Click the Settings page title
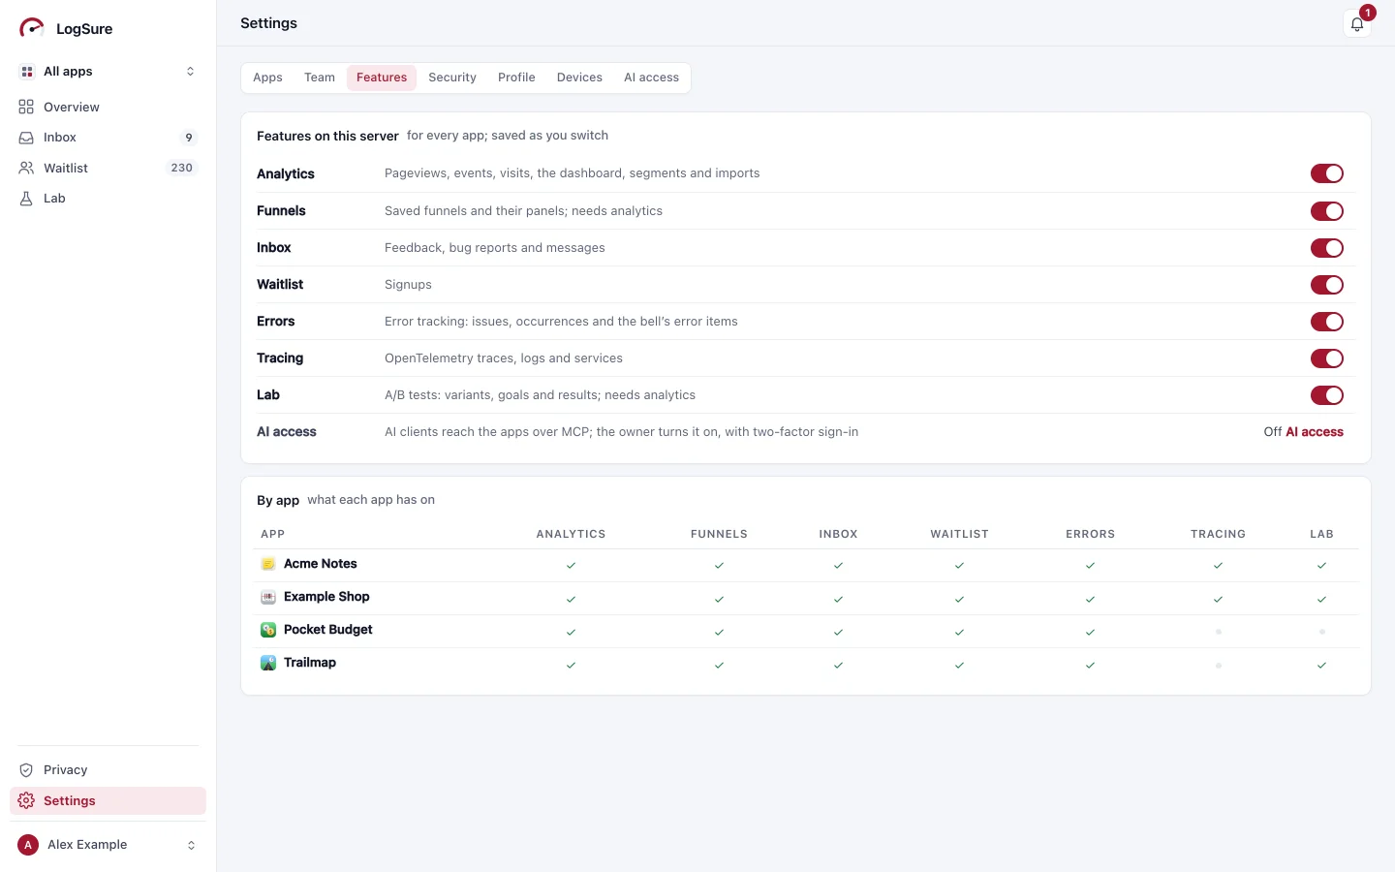This screenshot has width=1395, height=872. (268, 23)
